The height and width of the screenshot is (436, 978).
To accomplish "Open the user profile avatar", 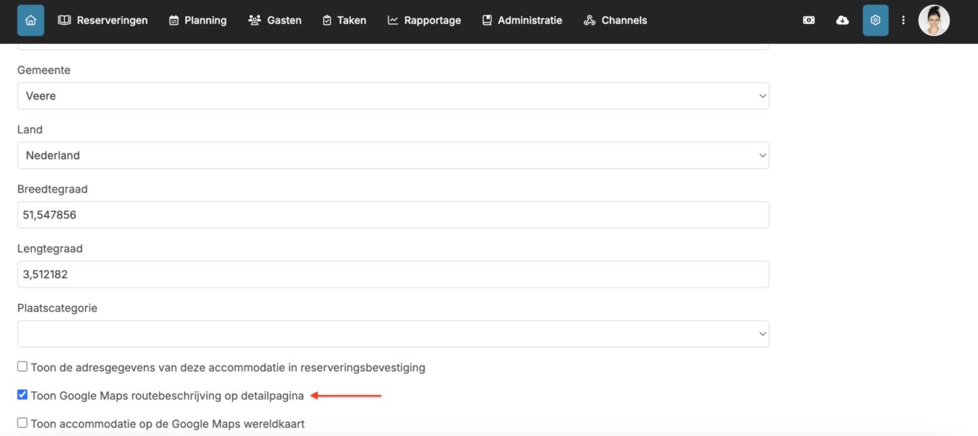I will pyautogui.click(x=934, y=20).
